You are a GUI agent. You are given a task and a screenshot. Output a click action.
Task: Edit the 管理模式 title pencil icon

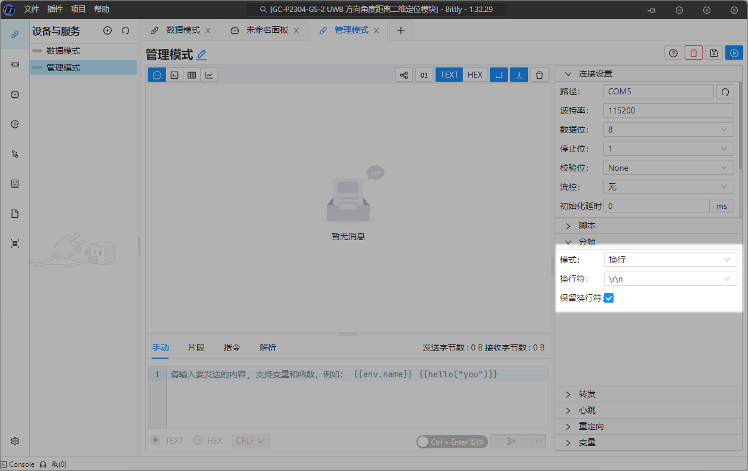point(202,55)
